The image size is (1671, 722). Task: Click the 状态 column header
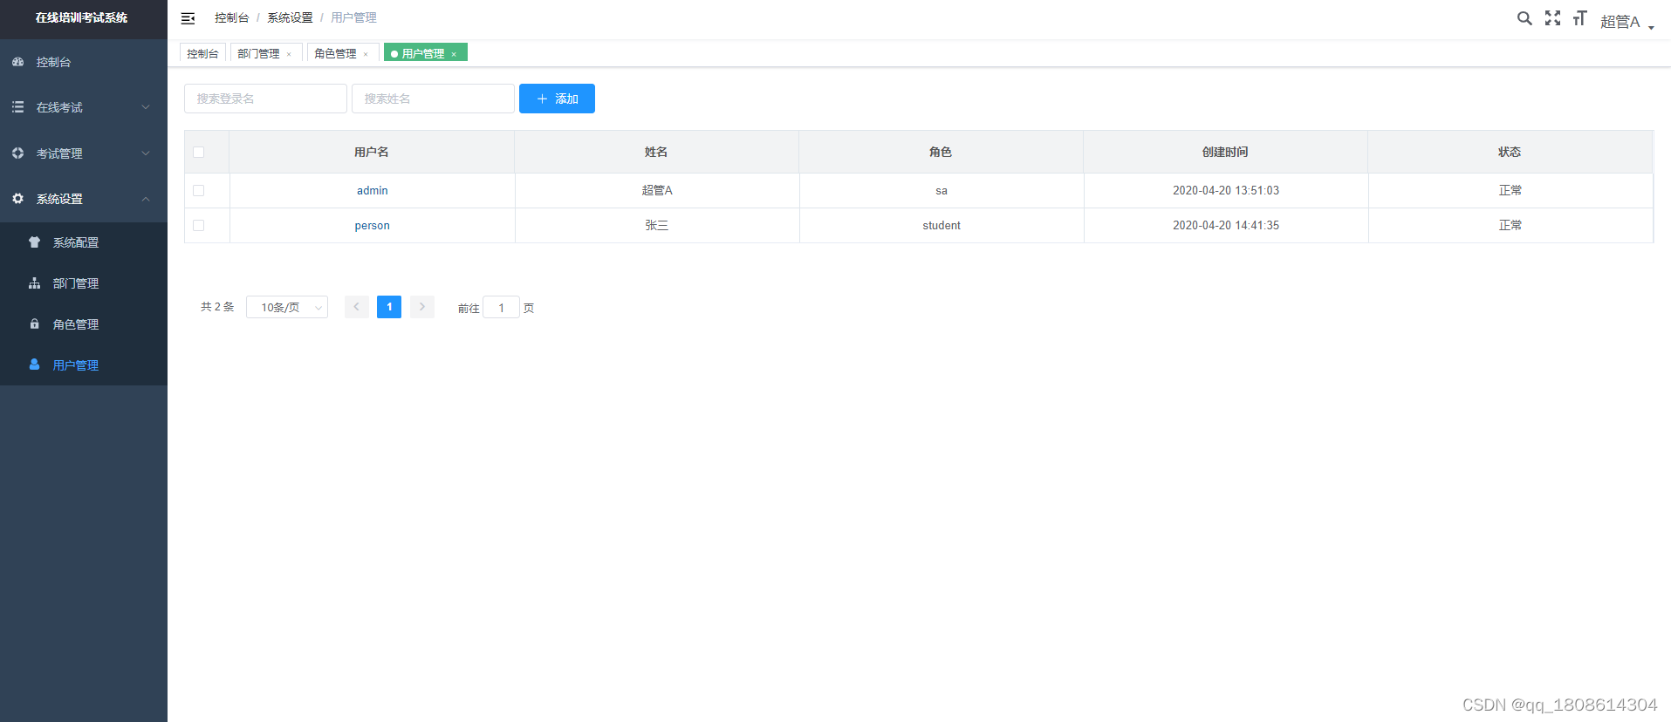[x=1510, y=152]
